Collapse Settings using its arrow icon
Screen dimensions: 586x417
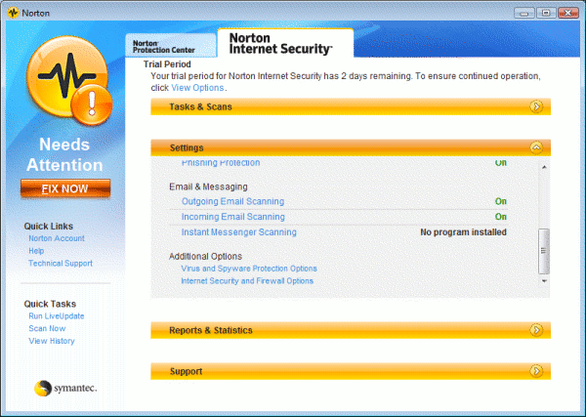tap(536, 147)
